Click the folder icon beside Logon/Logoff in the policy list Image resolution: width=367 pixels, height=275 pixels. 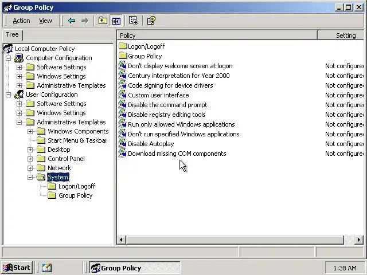click(123, 46)
